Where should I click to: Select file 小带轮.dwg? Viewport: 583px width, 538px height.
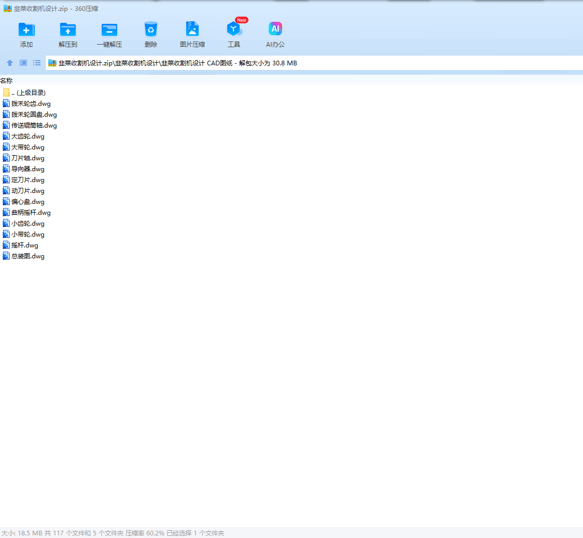23,234
